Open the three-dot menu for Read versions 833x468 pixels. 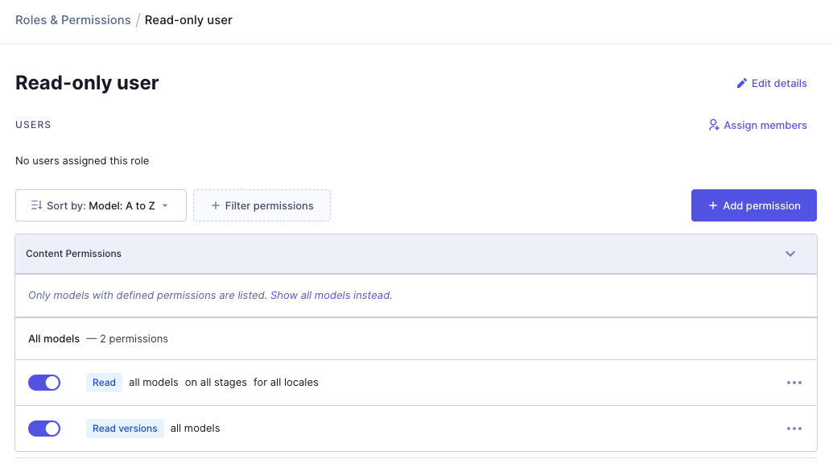click(794, 429)
